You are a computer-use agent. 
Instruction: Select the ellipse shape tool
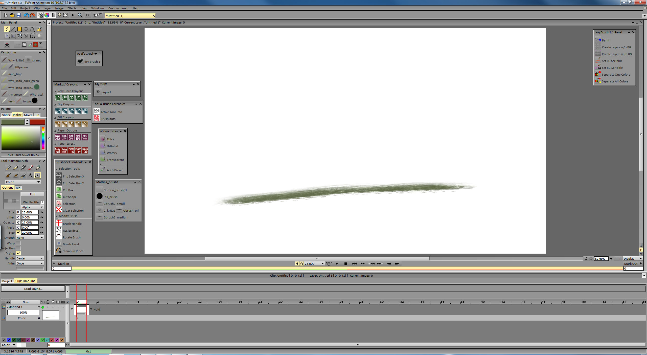[x=26, y=29]
